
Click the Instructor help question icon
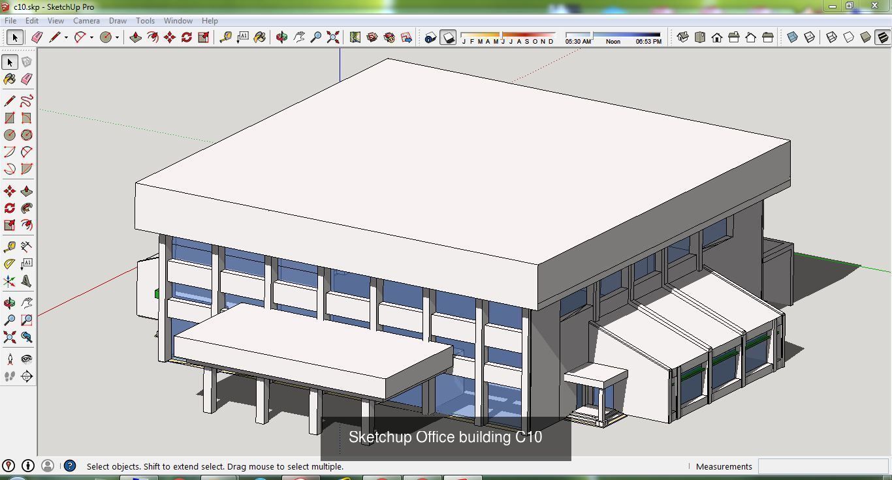point(70,466)
